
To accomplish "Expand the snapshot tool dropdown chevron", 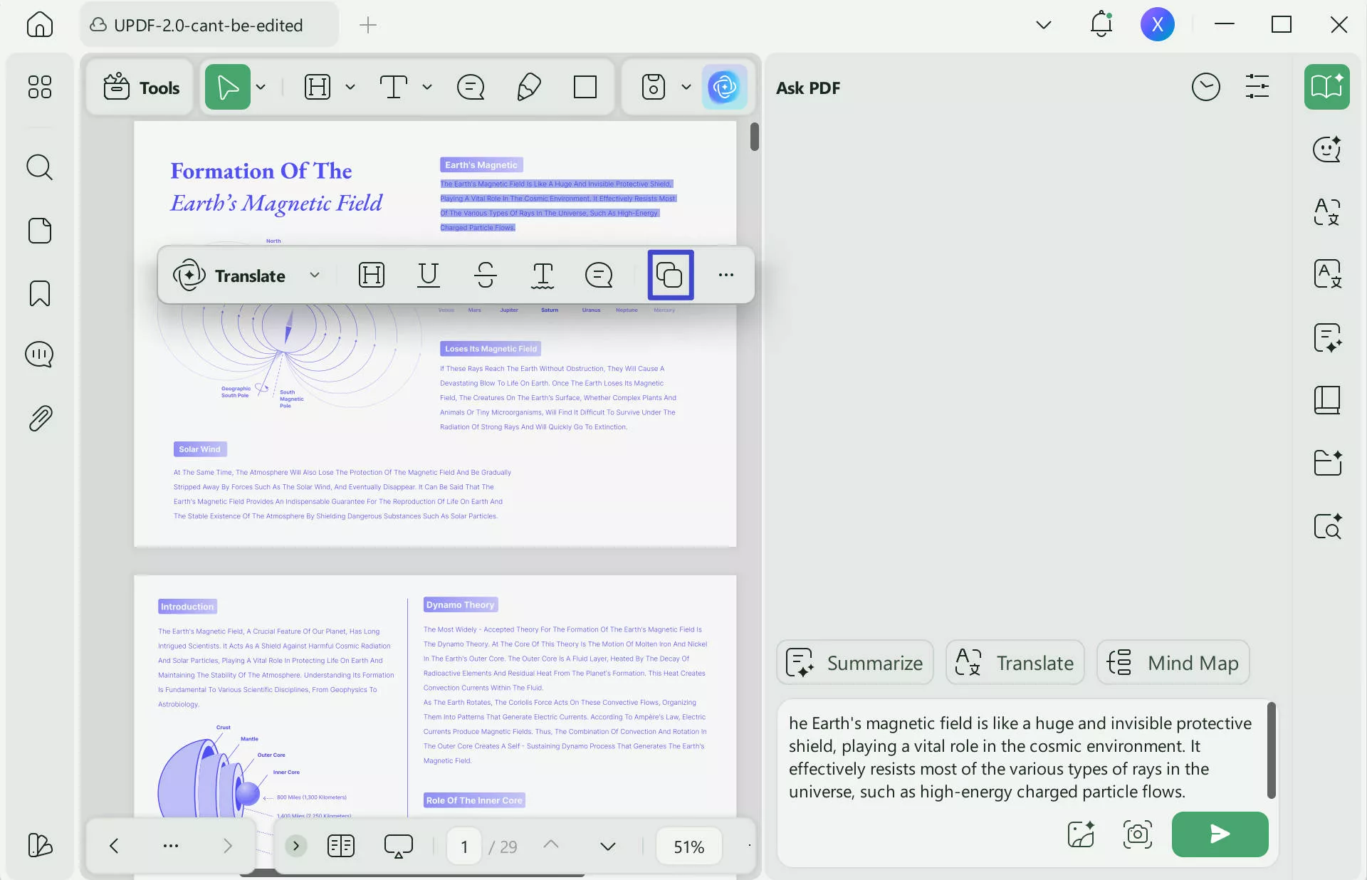I will (x=686, y=87).
